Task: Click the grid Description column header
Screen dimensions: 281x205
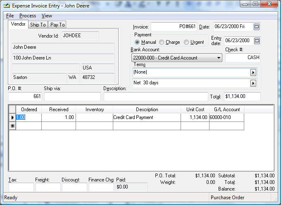Action: point(147,110)
